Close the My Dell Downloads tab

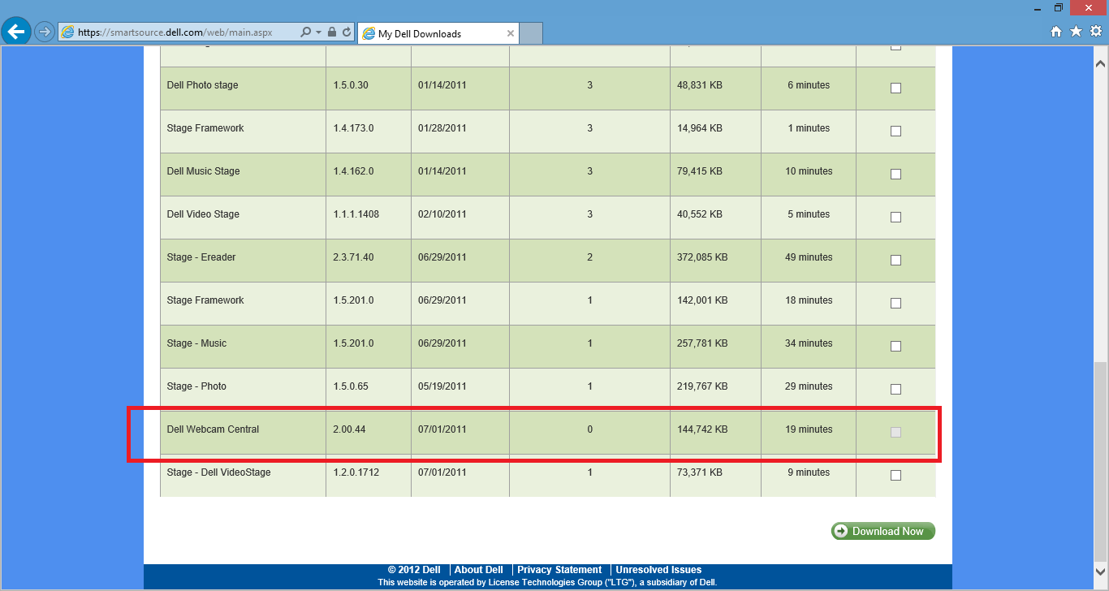[511, 33]
